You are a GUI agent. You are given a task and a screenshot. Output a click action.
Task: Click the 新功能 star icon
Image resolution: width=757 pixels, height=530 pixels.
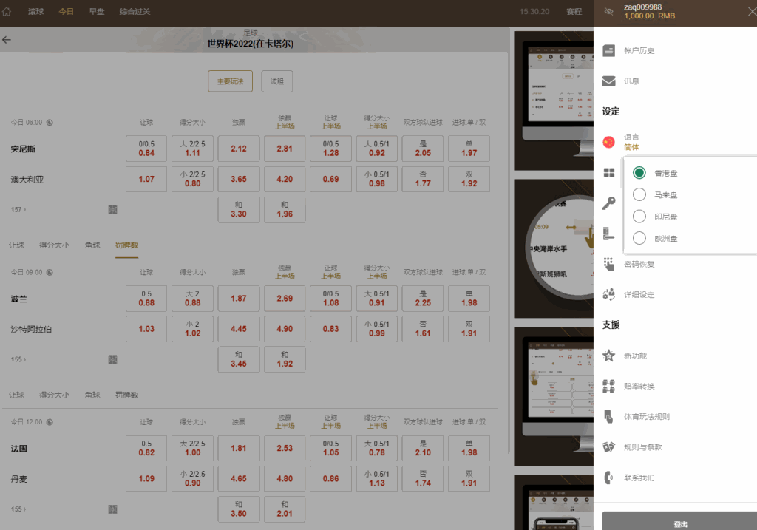click(609, 356)
